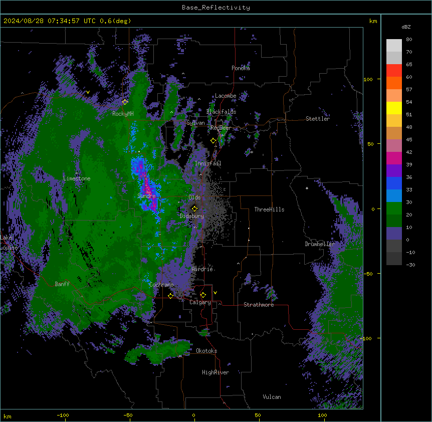Click the km unit label at bottom left
This screenshot has width=432, height=422.
pos(8,416)
